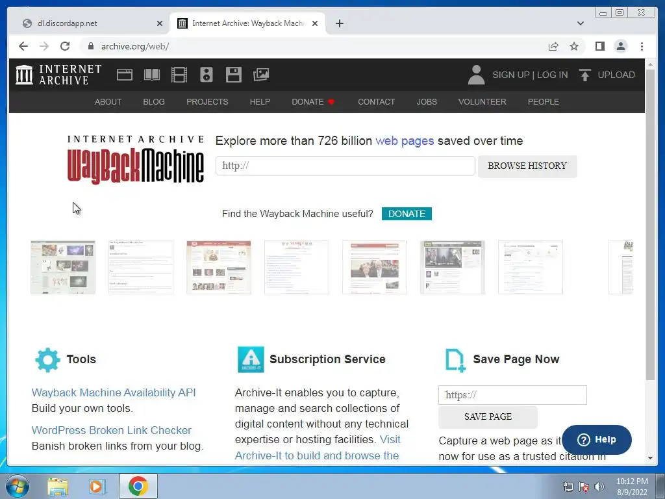Image resolution: width=665 pixels, height=499 pixels.
Task: Open volume control in tray
Action: 599,487
